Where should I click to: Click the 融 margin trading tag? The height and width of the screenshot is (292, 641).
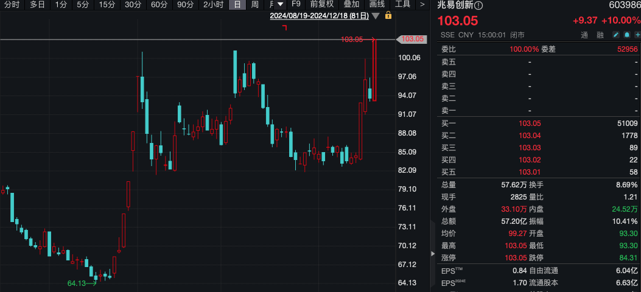coord(600,35)
